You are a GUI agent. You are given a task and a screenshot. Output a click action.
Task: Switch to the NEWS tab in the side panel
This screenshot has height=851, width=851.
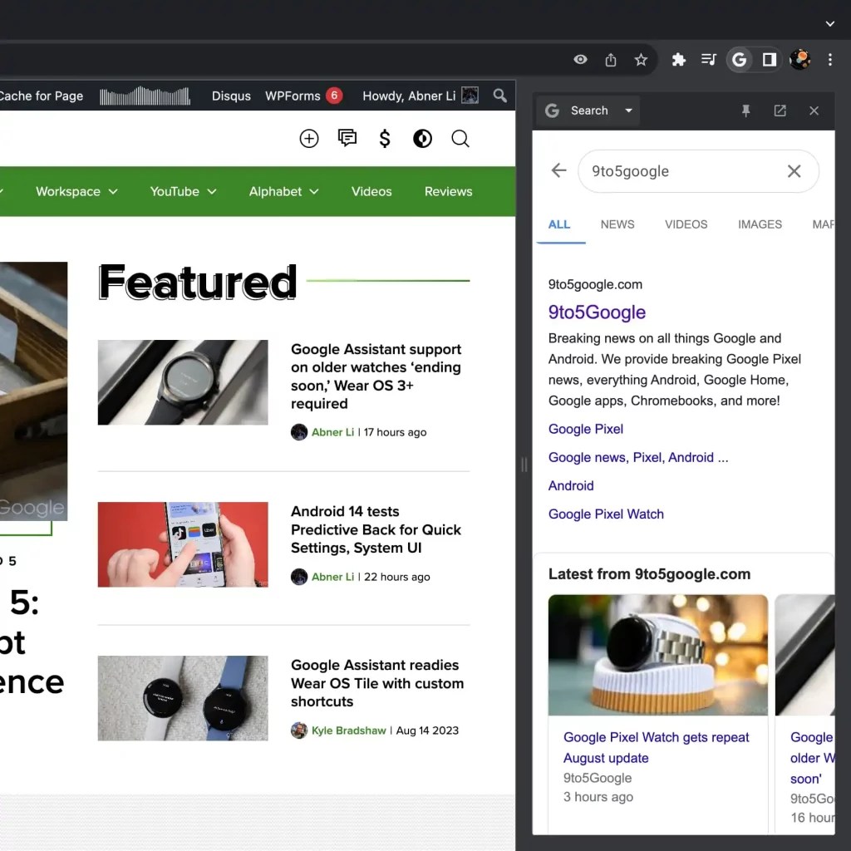pos(617,224)
